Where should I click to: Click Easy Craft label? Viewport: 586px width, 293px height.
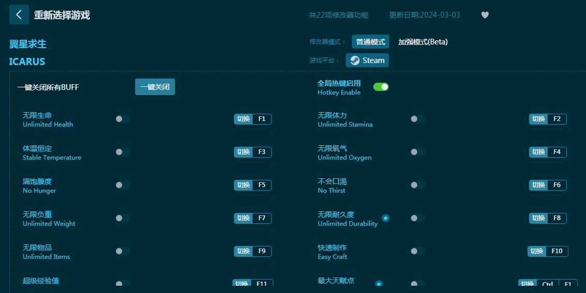[x=332, y=257]
